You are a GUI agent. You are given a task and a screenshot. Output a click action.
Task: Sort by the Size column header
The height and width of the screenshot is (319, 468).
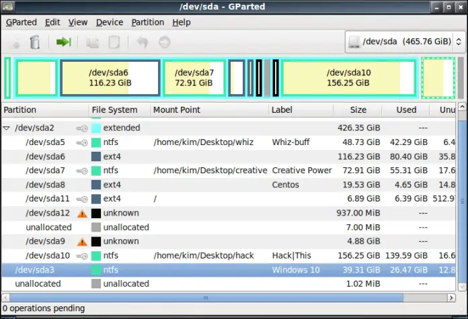[358, 109]
